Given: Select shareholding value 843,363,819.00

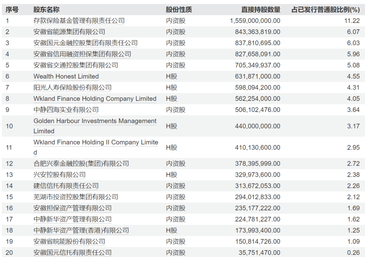Looking at the screenshot, I should coord(258,32).
